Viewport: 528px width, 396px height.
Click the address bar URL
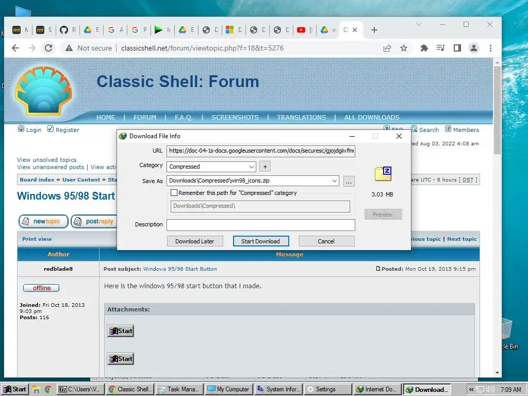(202, 48)
